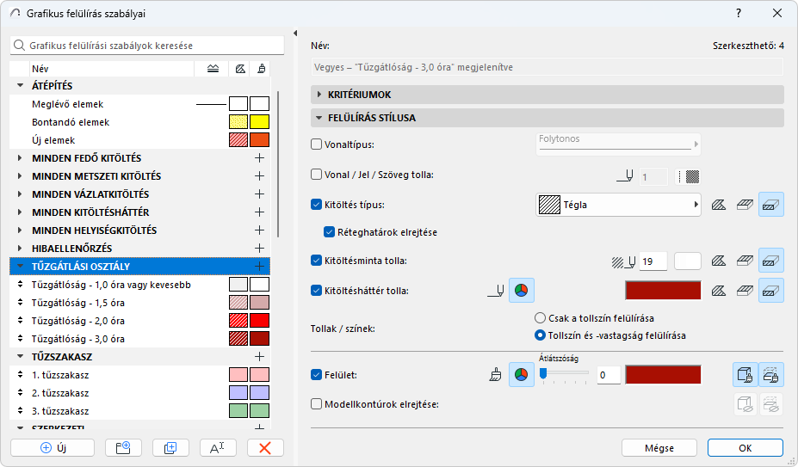Open the Tégla fill type dropdown
Image resolution: width=798 pixels, height=467 pixels.
tap(618, 205)
